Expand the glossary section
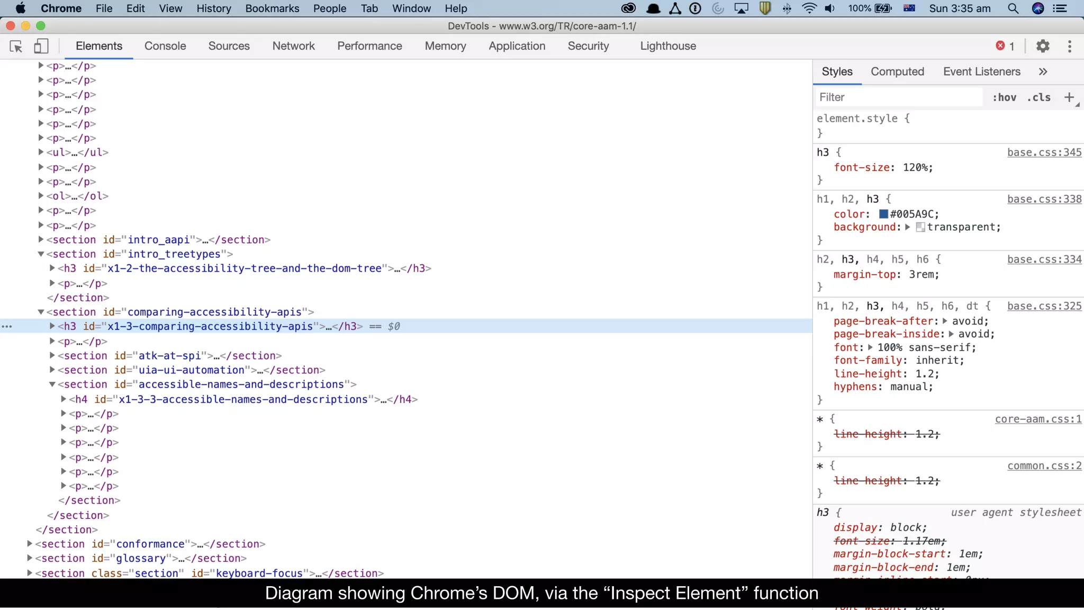 30,558
